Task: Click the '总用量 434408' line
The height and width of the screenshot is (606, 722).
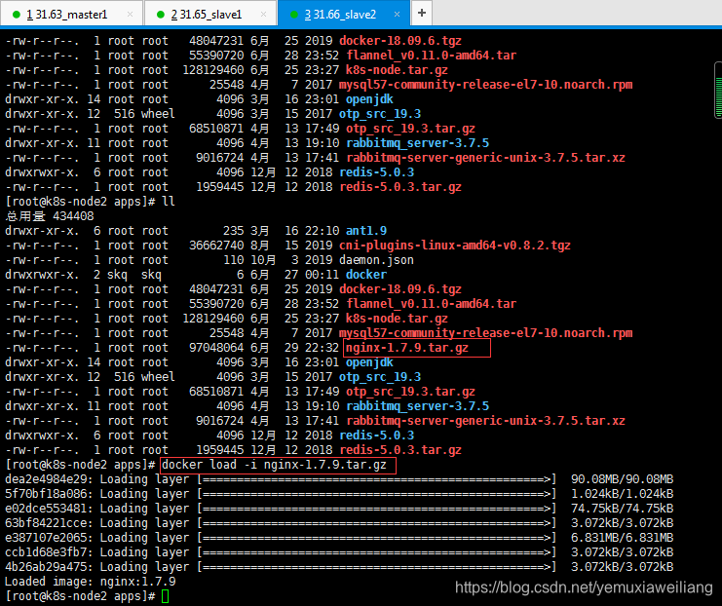Action: (x=50, y=216)
